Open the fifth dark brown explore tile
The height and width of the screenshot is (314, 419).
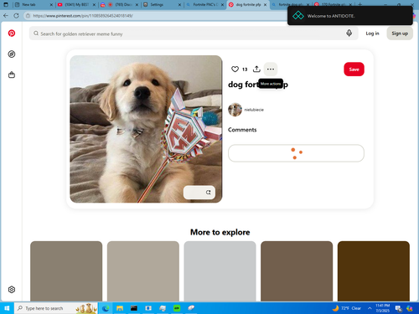pyautogui.click(x=374, y=271)
